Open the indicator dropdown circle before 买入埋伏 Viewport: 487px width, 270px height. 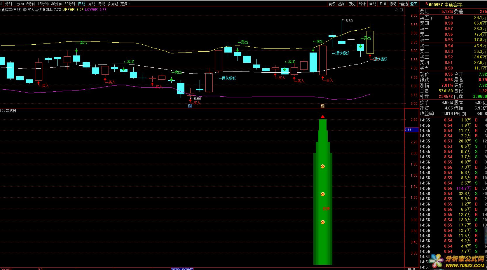pyautogui.click(x=25, y=10)
